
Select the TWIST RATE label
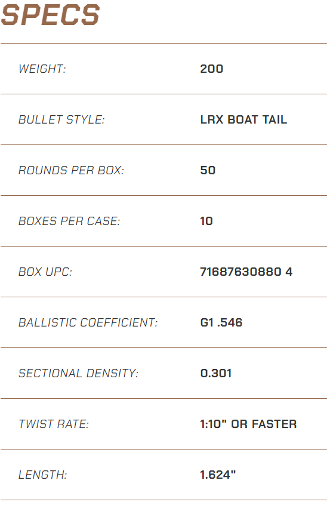(54, 424)
